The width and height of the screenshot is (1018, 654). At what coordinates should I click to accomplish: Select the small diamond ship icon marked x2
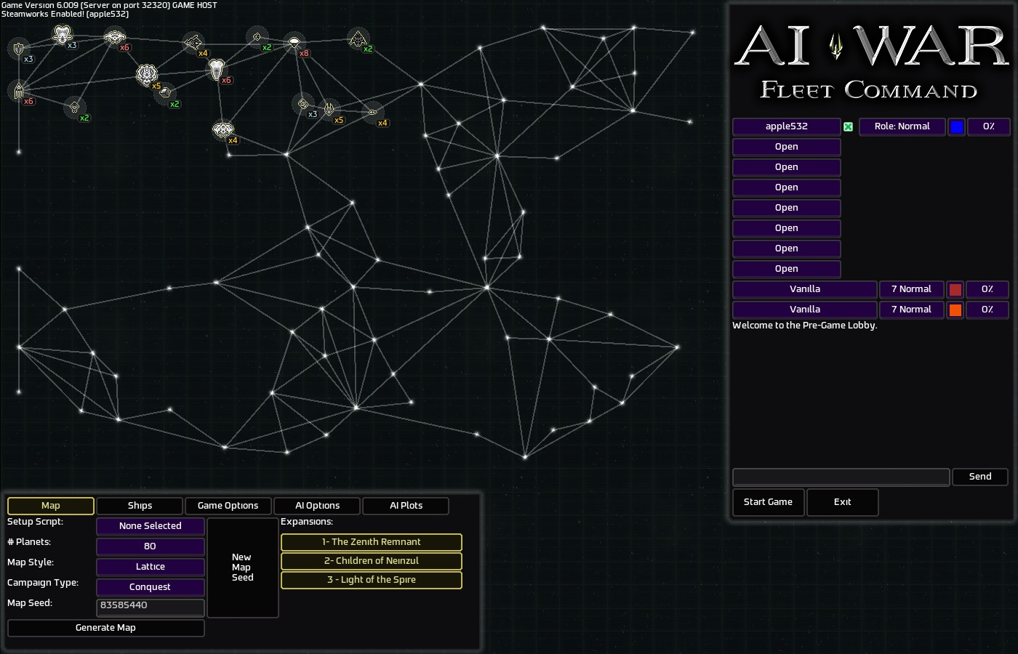257,37
